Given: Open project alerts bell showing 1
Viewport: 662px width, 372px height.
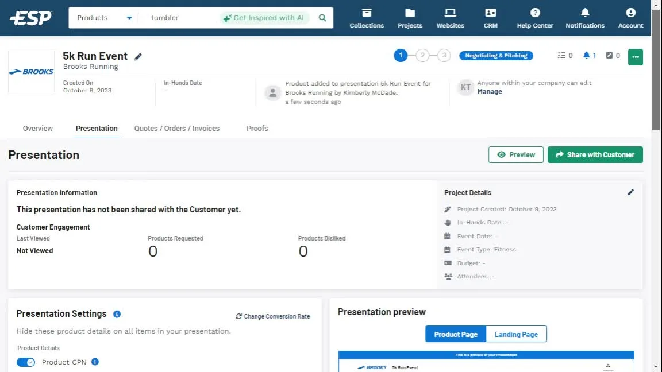Looking at the screenshot, I should click(x=589, y=55).
